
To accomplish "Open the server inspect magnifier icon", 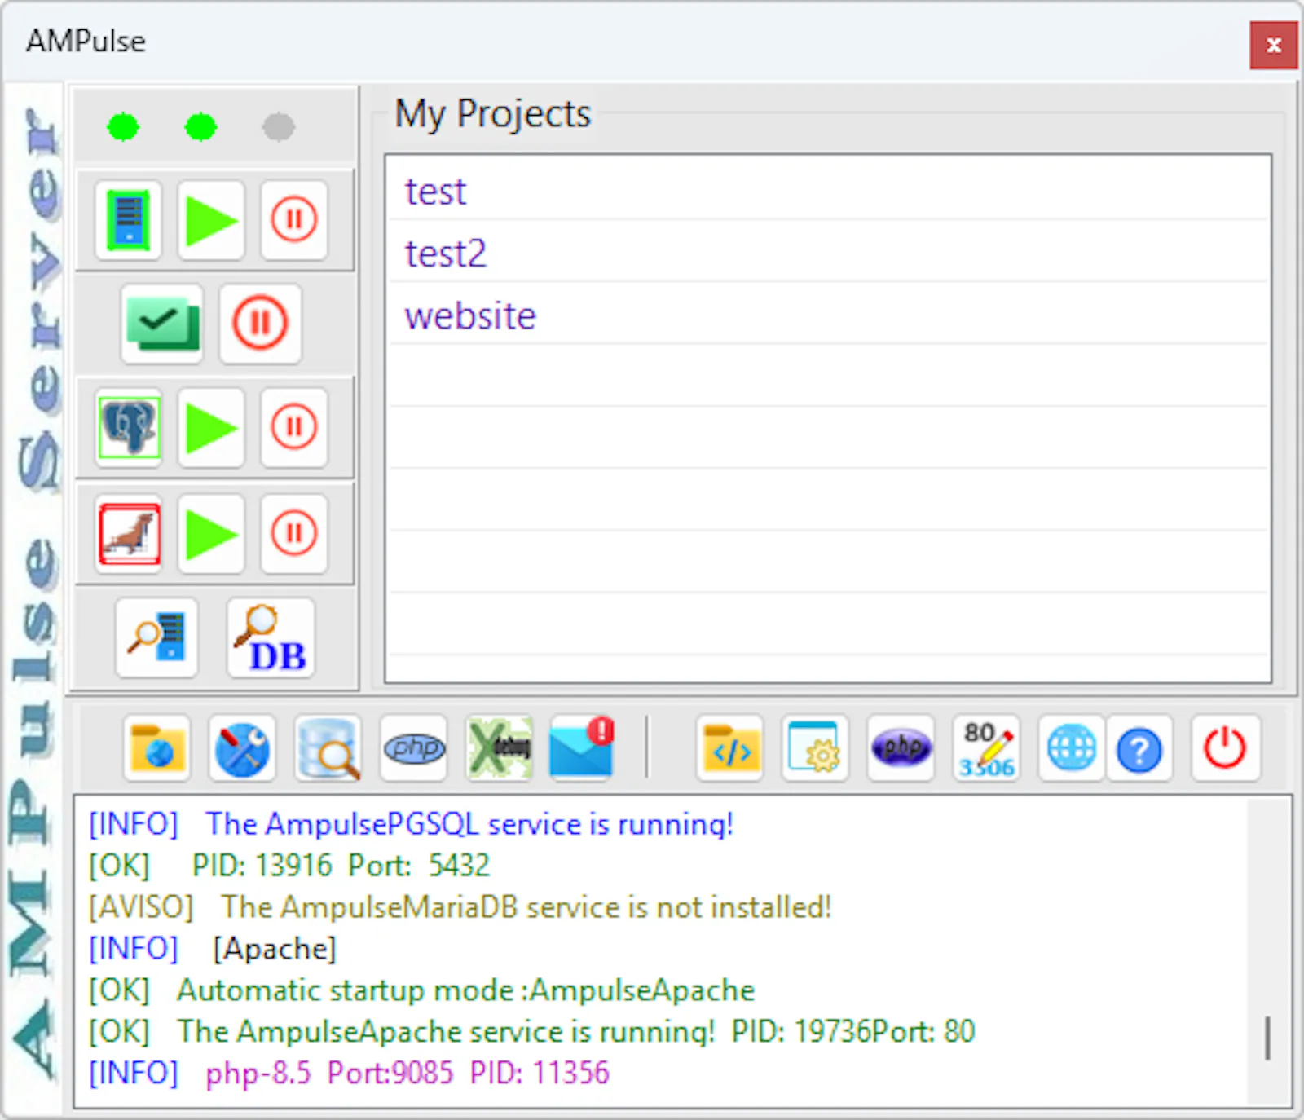I will pos(156,637).
